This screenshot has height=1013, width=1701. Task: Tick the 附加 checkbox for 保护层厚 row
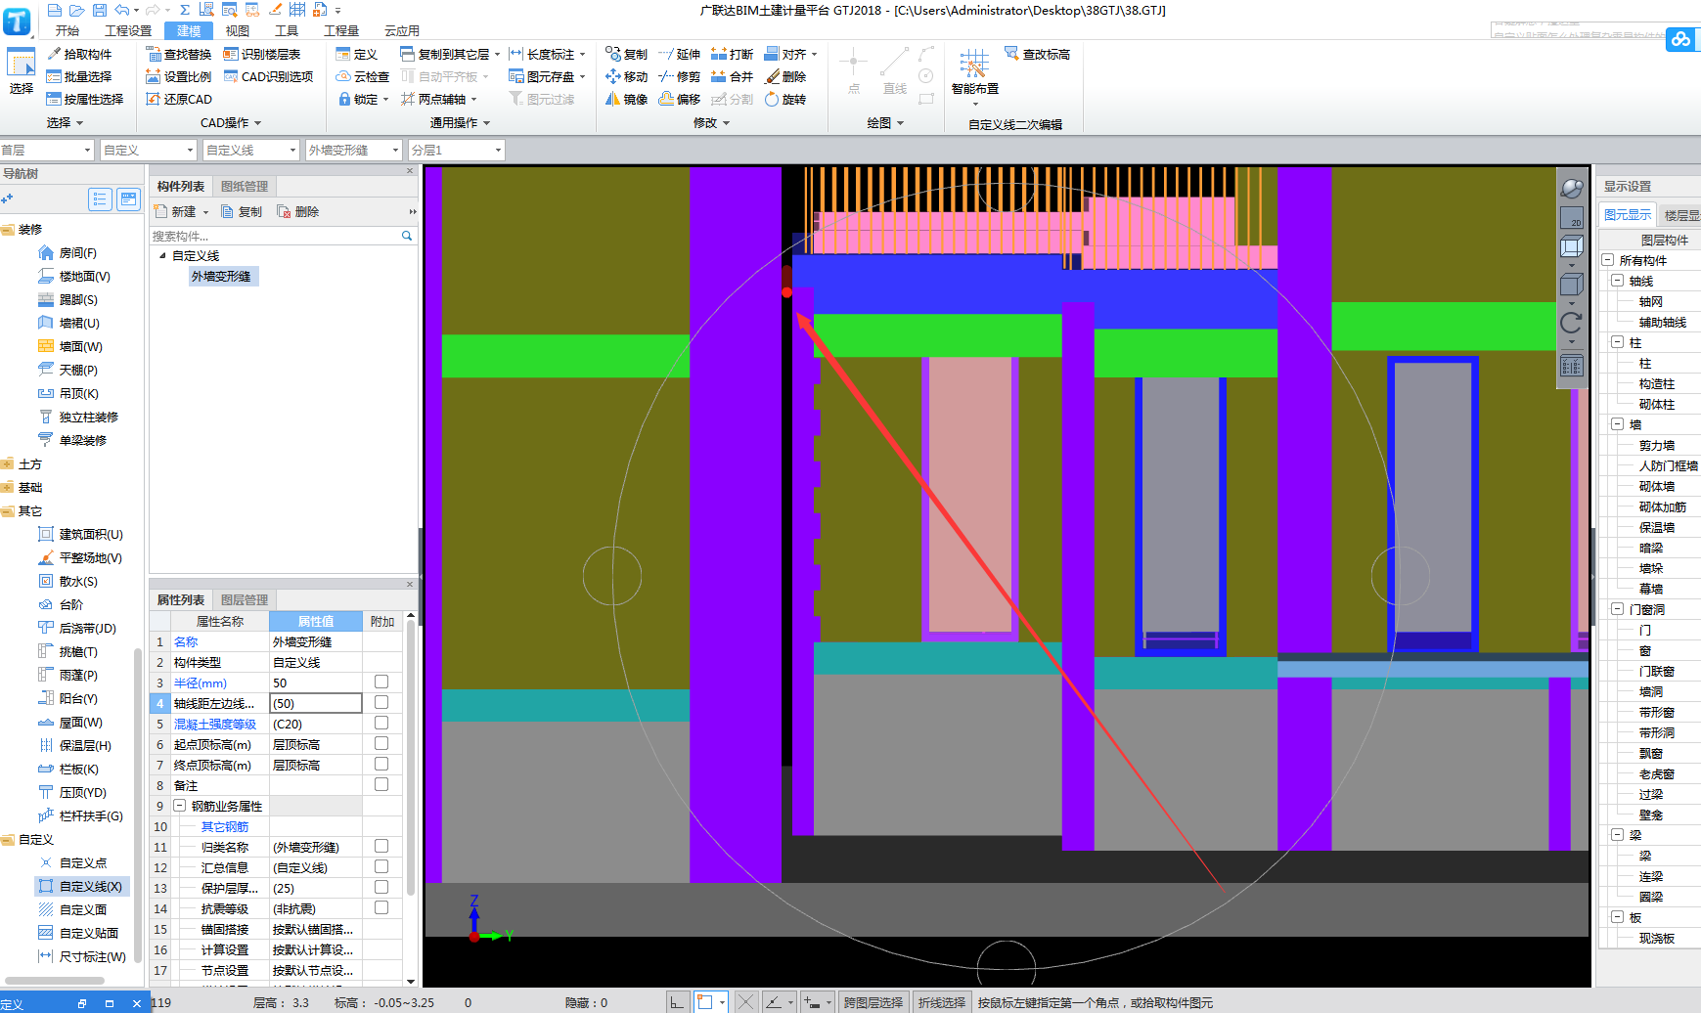pyautogui.click(x=381, y=887)
